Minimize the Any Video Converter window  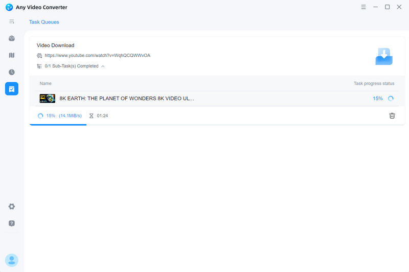[x=375, y=7]
